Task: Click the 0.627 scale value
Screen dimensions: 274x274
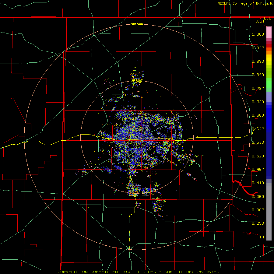Action: (258, 129)
